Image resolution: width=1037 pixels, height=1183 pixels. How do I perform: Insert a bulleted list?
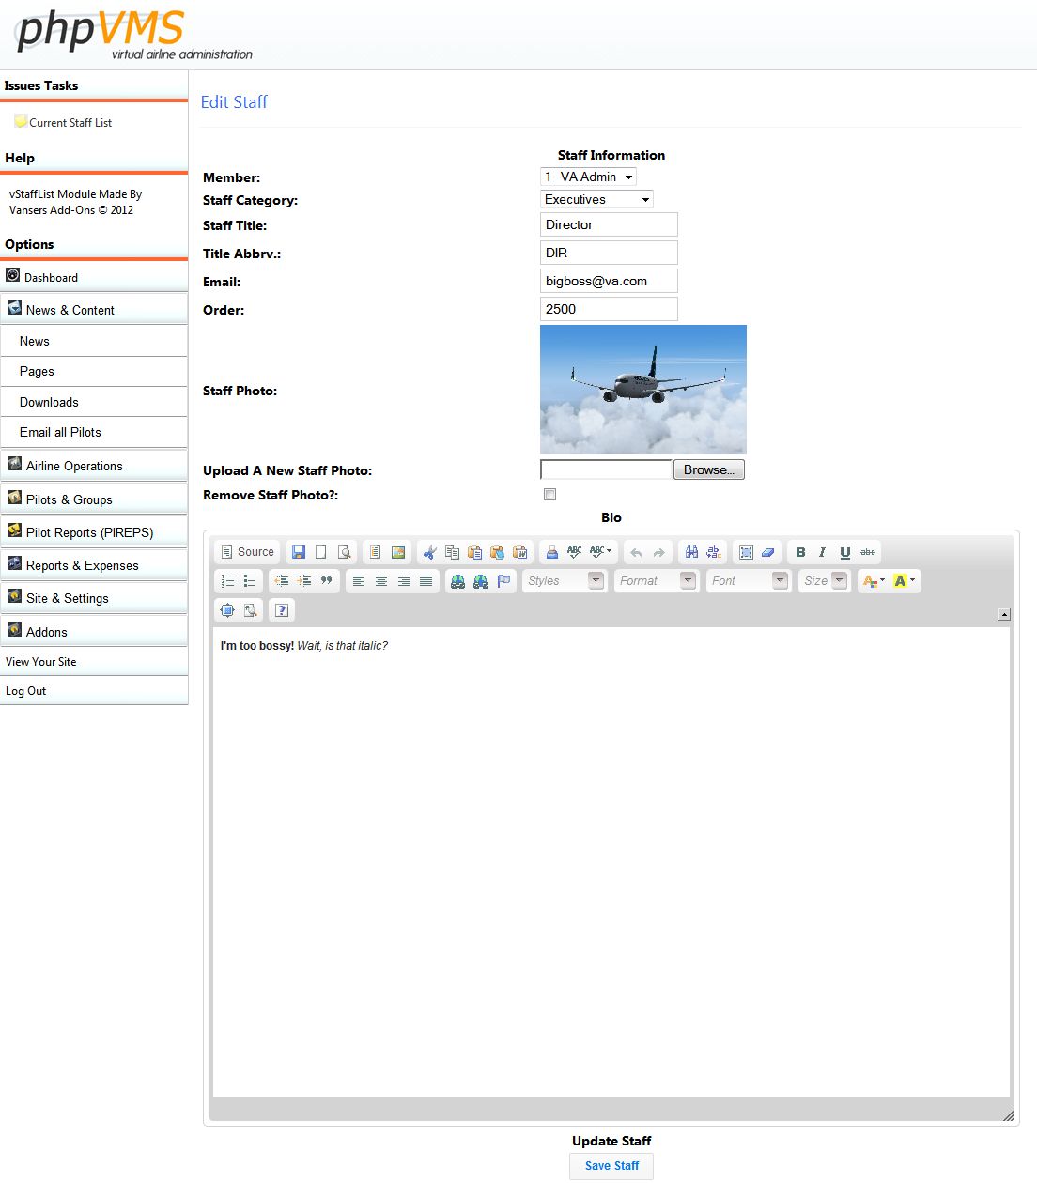tap(250, 581)
